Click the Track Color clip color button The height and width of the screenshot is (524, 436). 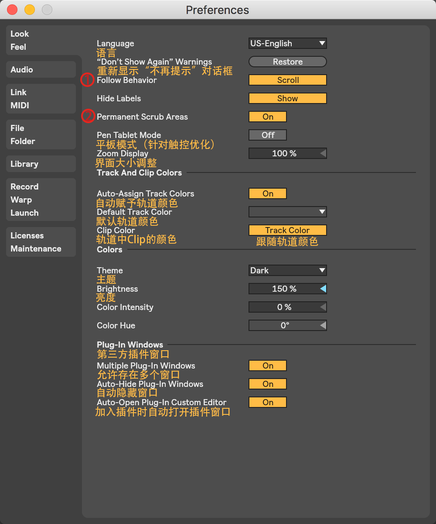[x=287, y=230]
